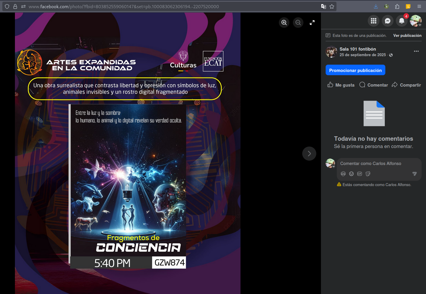
Task: Click the green extension icon beside downloads
Action: 387,6
